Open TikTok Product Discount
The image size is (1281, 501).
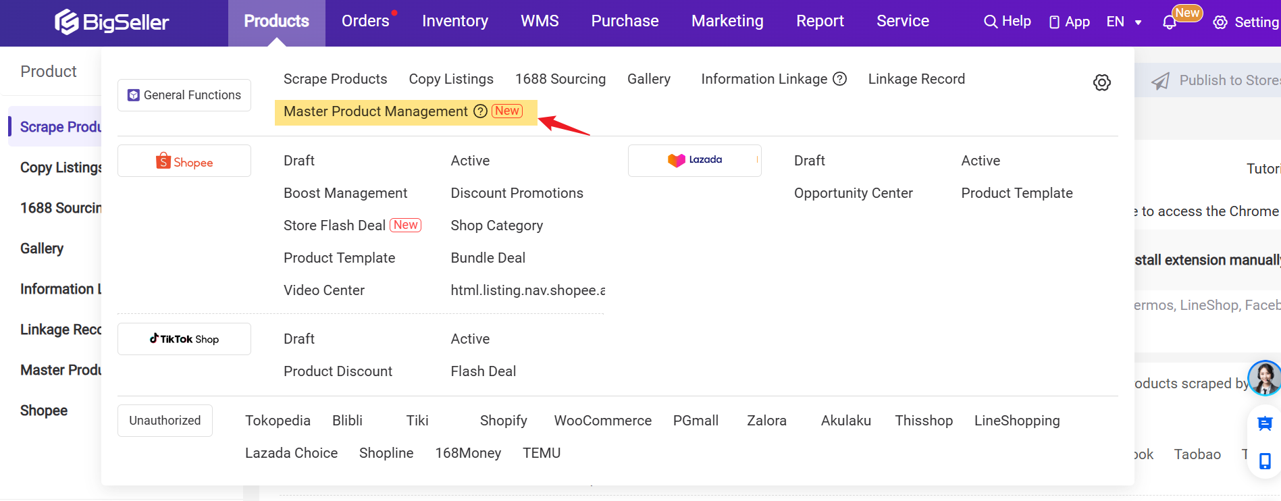click(338, 371)
